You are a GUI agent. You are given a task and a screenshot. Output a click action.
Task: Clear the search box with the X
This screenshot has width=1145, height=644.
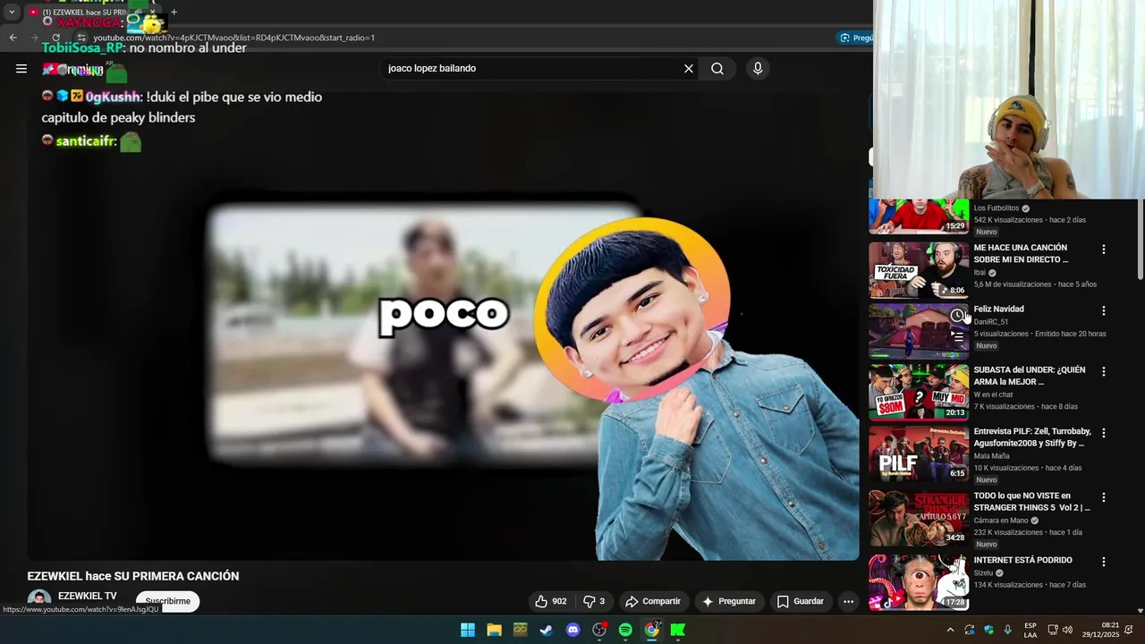(x=689, y=69)
